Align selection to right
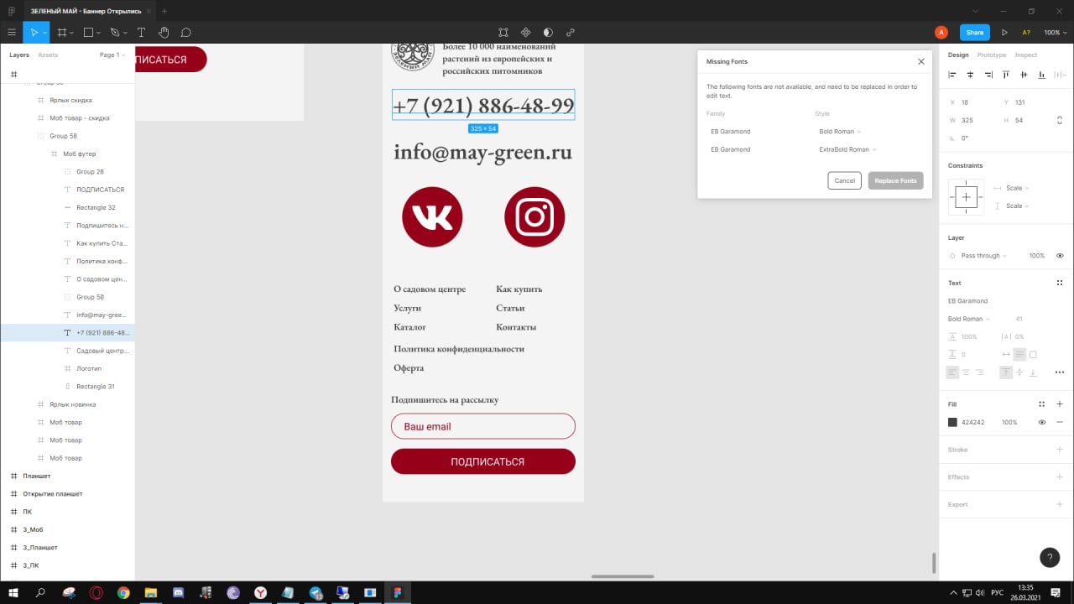Image resolution: width=1074 pixels, height=604 pixels. (988, 75)
